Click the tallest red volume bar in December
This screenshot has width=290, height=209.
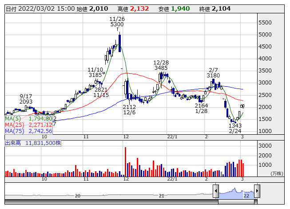pyautogui.click(x=125, y=162)
